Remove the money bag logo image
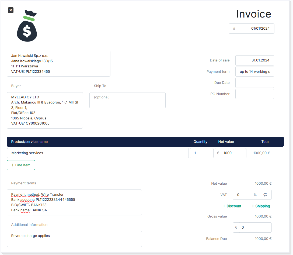This screenshot has width=293, height=255. click(11, 10)
